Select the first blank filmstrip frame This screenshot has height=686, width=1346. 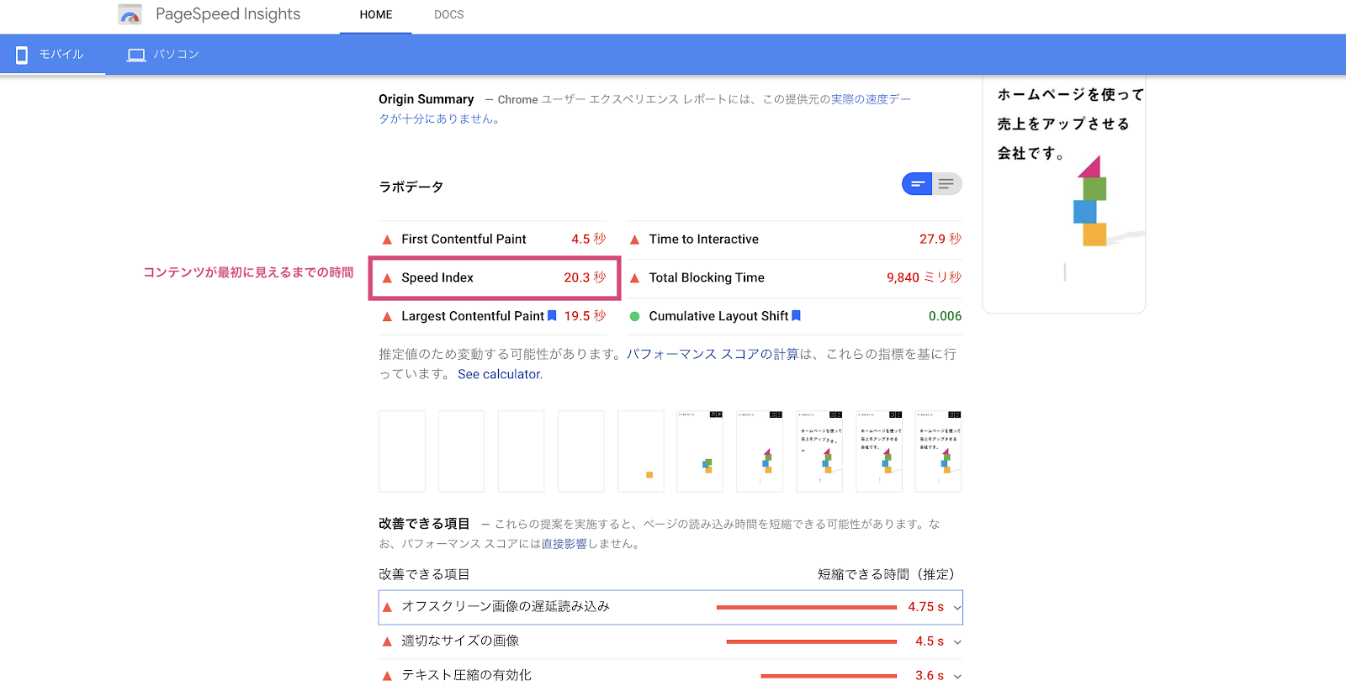(402, 451)
